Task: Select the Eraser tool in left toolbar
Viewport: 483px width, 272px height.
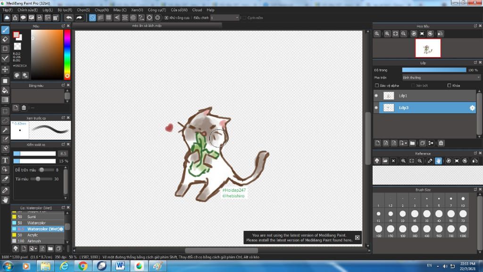Action: (x=5, y=39)
